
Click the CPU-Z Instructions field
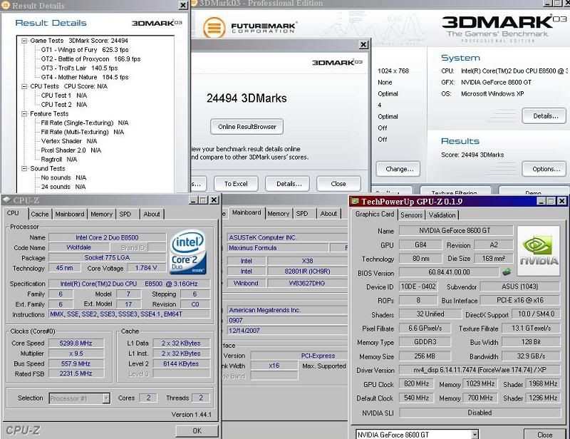(130, 314)
